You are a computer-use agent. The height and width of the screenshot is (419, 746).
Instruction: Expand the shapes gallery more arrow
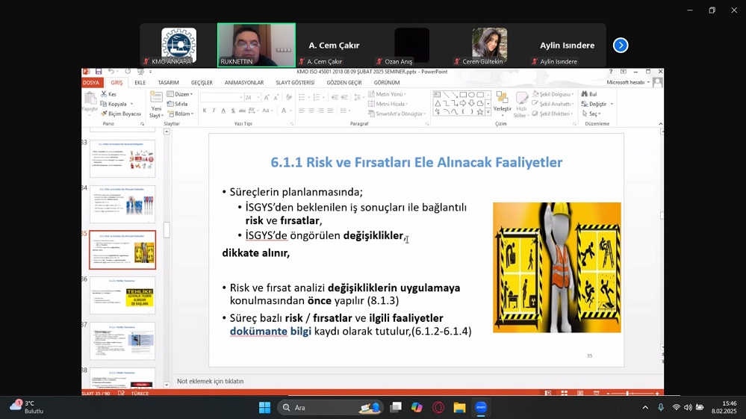(x=488, y=112)
